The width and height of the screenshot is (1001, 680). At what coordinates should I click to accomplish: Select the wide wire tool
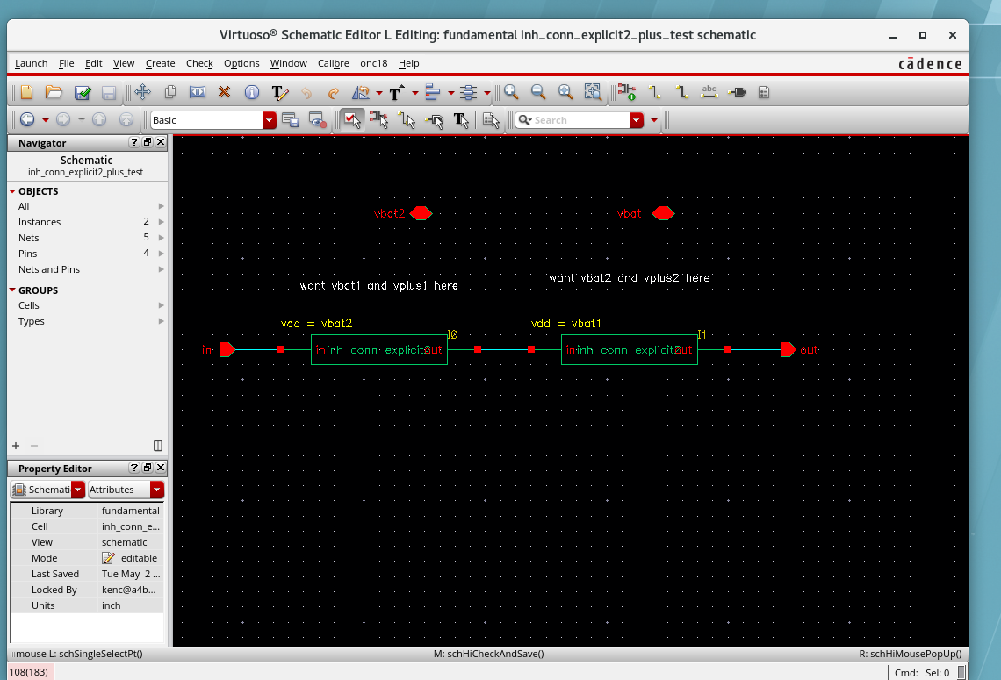coord(681,92)
